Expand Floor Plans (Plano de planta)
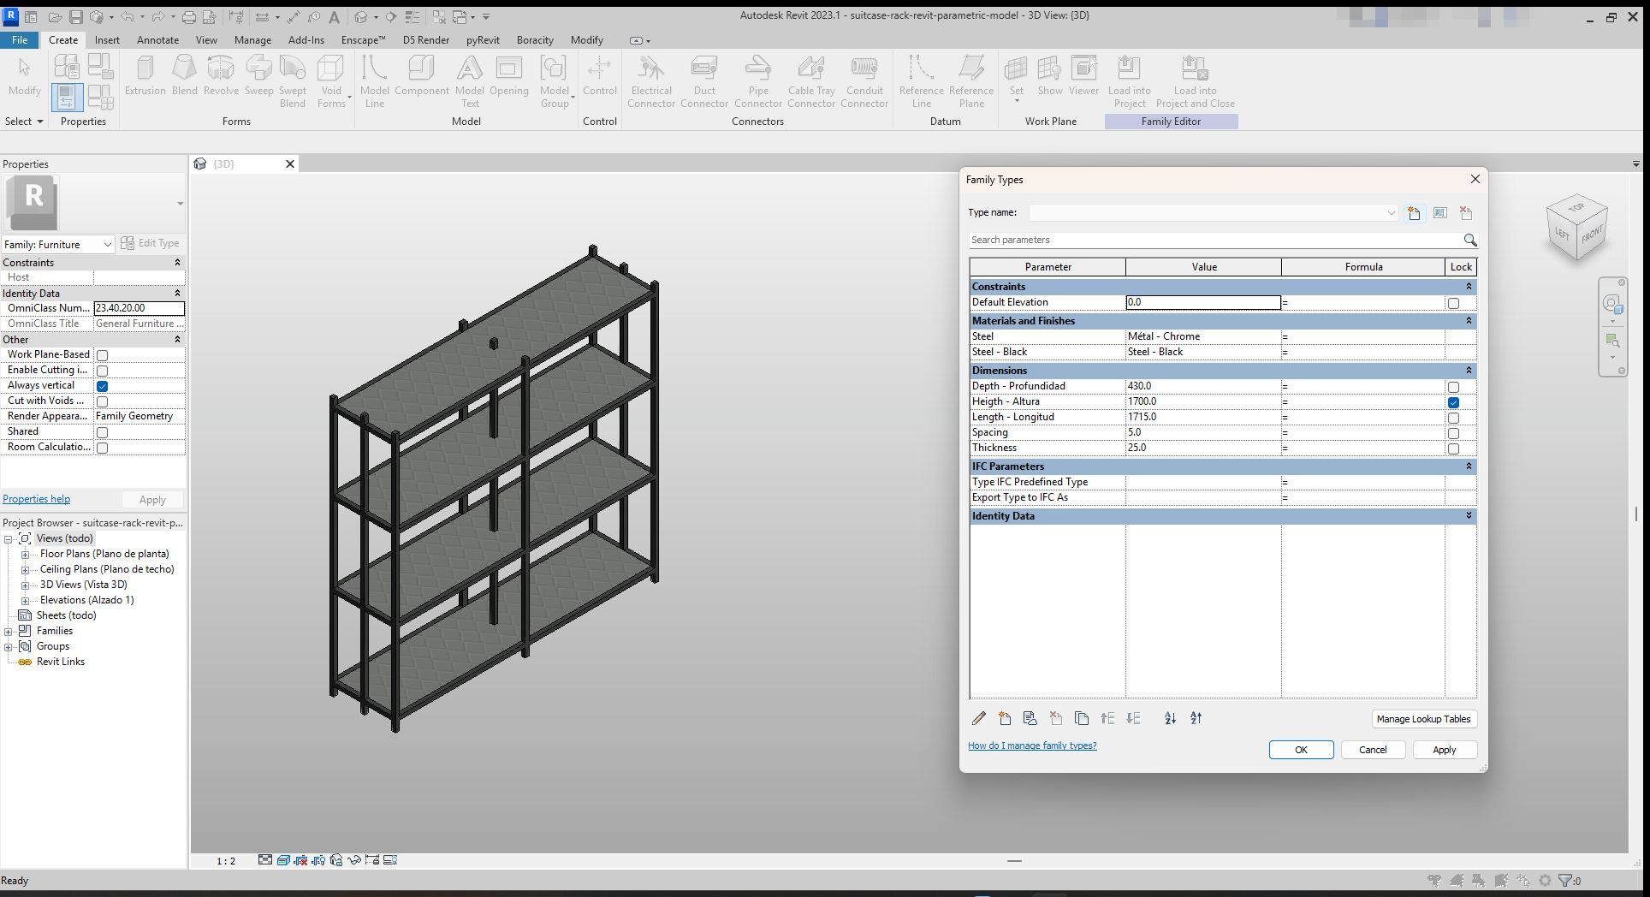The height and width of the screenshot is (897, 1650). (x=26, y=554)
